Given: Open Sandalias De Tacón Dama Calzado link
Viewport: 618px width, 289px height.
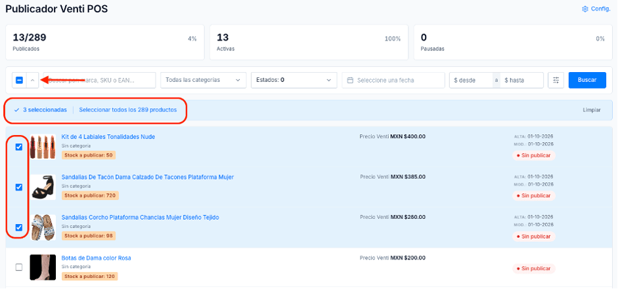Looking at the screenshot, I should click(x=147, y=178).
